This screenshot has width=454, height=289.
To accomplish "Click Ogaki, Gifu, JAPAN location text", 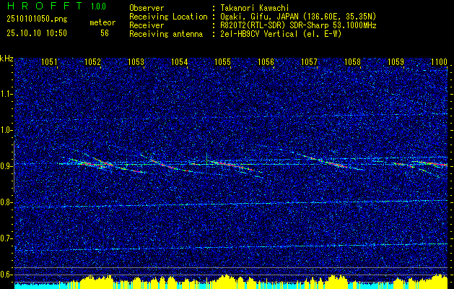I will (x=298, y=17).
